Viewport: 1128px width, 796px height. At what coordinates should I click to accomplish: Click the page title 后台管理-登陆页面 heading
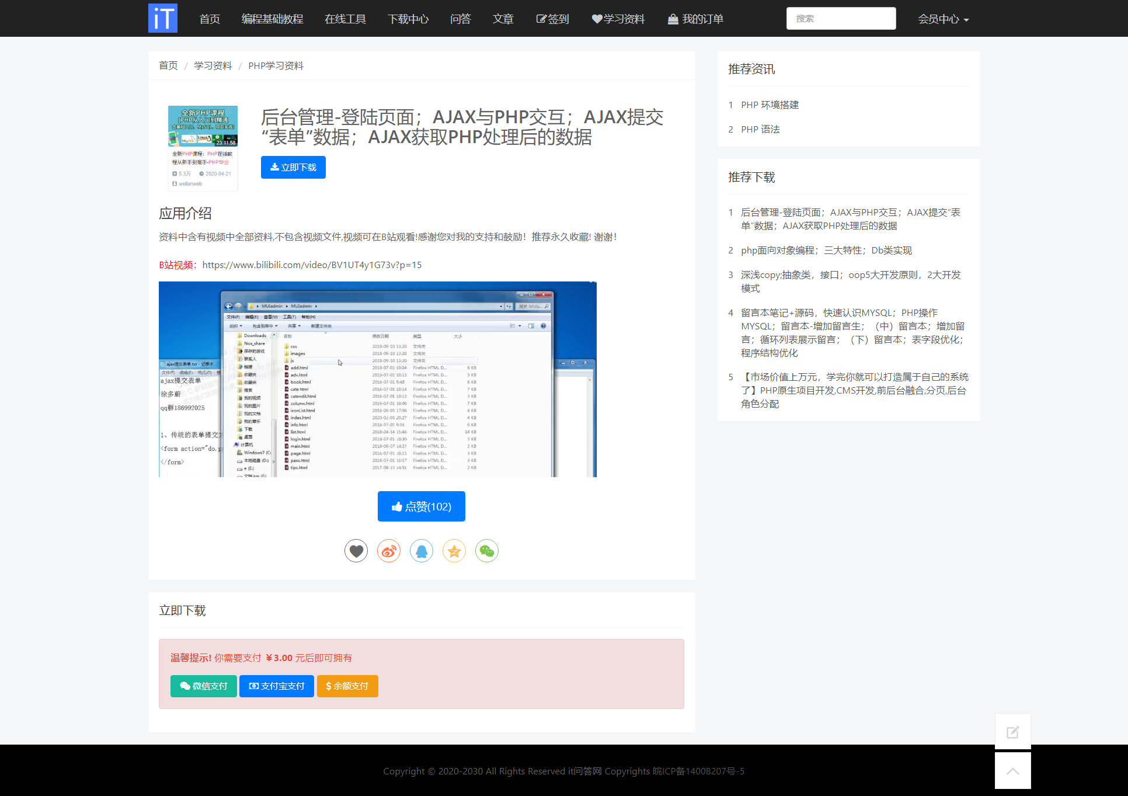pos(462,127)
